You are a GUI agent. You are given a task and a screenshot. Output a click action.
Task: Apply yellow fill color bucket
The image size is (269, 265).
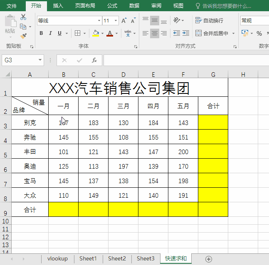(x=96, y=33)
